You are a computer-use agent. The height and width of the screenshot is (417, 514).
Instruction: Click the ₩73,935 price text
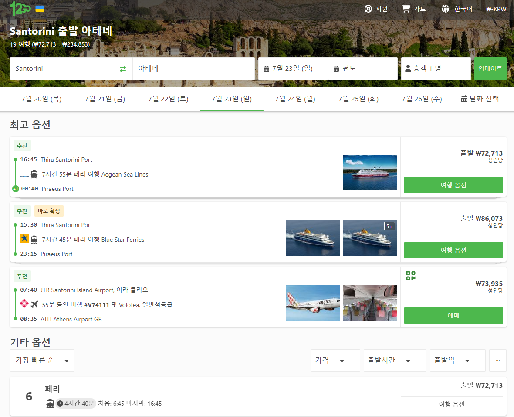[489, 284]
